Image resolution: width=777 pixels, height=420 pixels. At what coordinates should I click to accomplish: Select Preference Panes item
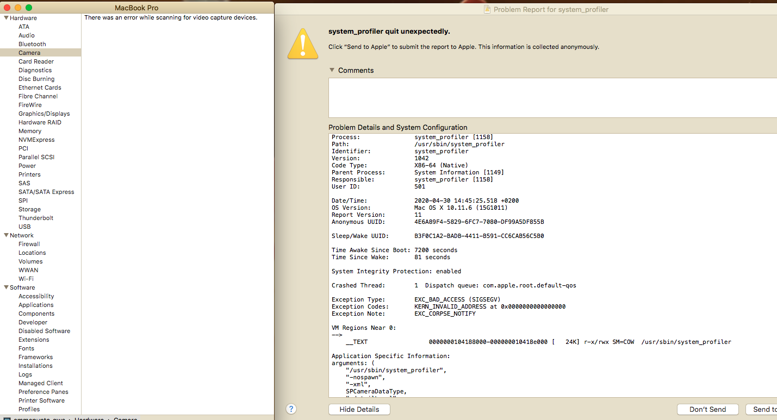click(43, 392)
